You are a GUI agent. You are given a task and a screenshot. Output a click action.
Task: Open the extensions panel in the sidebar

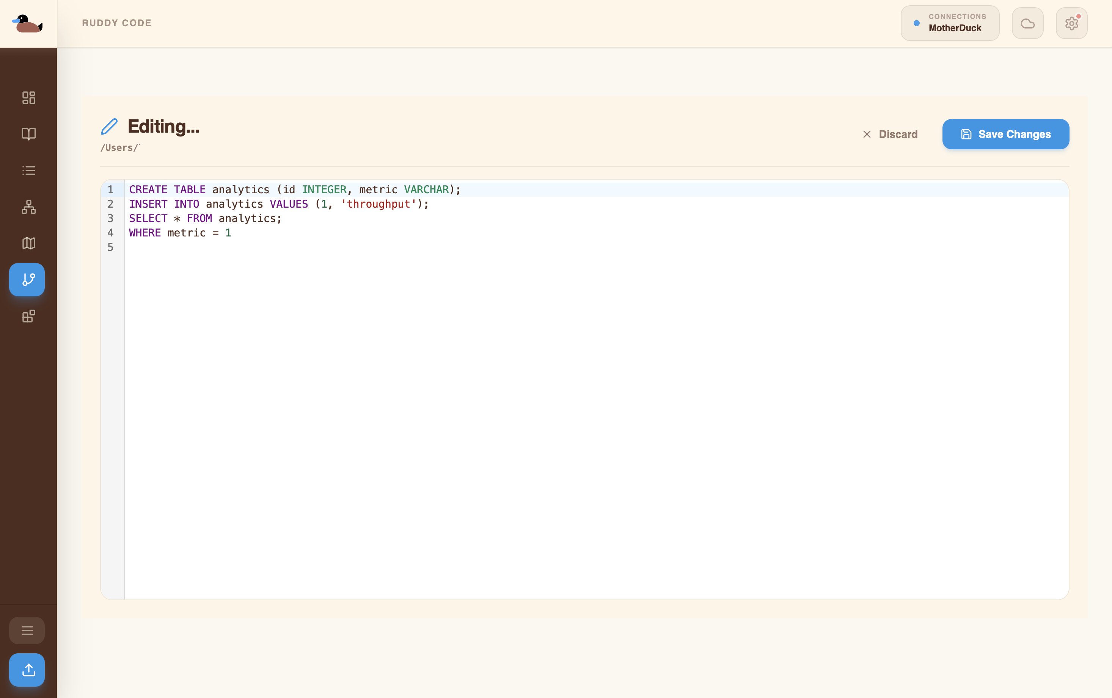(x=28, y=316)
